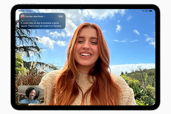The width and height of the screenshot is (171, 114).
Task: Tap the 100% battery percentage
Action: coord(146,11)
